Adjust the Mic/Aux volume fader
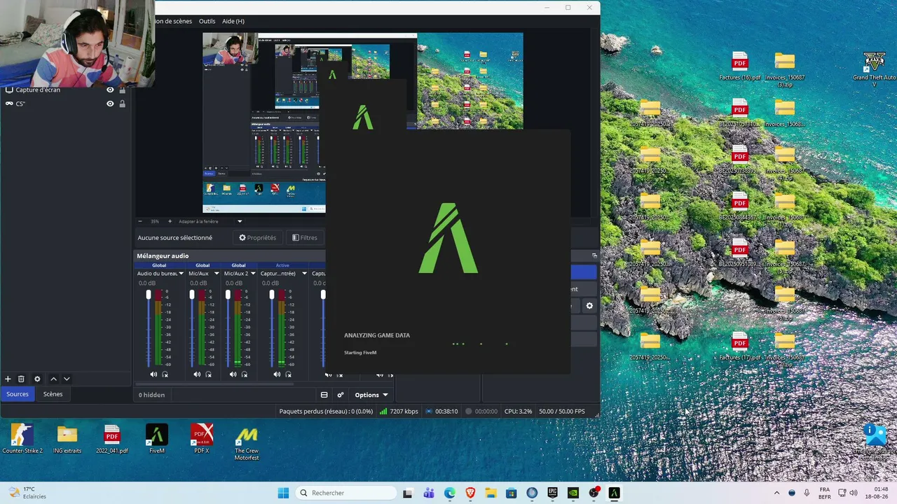The height and width of the screenshot is (504, 897). tap(192, 295)
